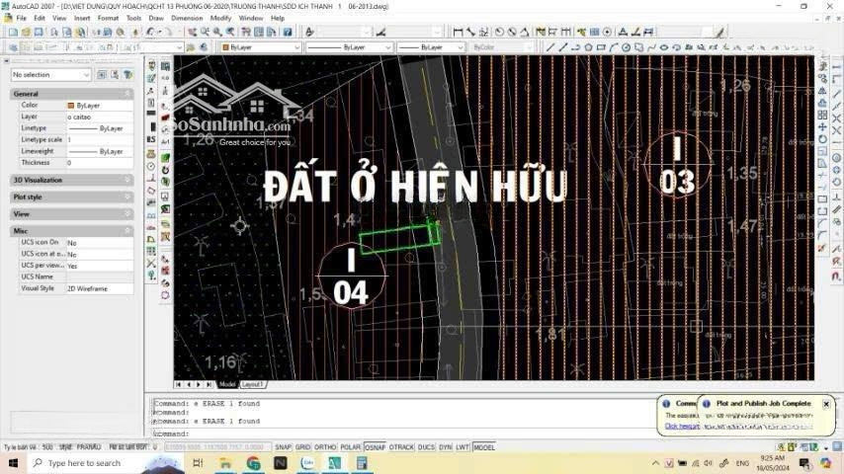Click the Undo arrow icon
This screenshot has width=844, height=474.
150,33
